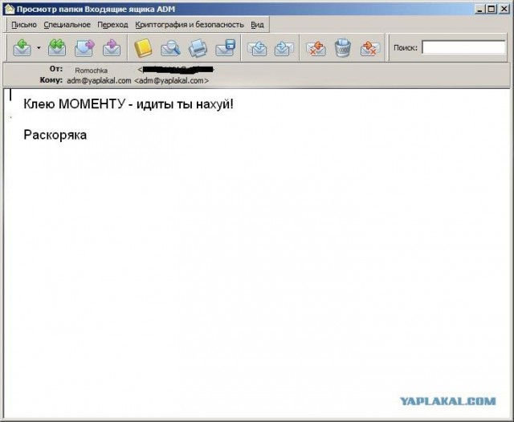This screenshot has height=422, width=514.
Task: Close the message viewer window
Action: click(x=504, y=9)
